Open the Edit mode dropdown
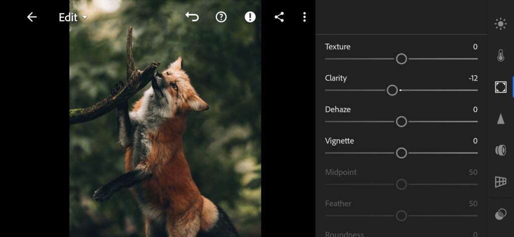The height and width of the screenshot is (237, 514). [73, 18]
